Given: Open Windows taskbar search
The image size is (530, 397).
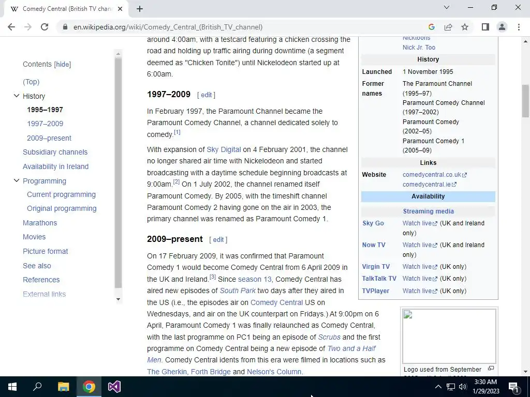Looking at the screenshot, I should tap(37, 387).
